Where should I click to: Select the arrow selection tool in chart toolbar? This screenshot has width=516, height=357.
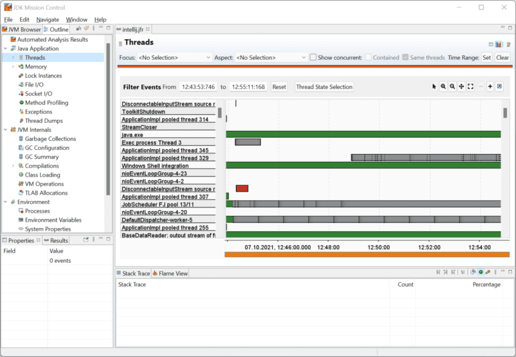click(x=434, y=86)
